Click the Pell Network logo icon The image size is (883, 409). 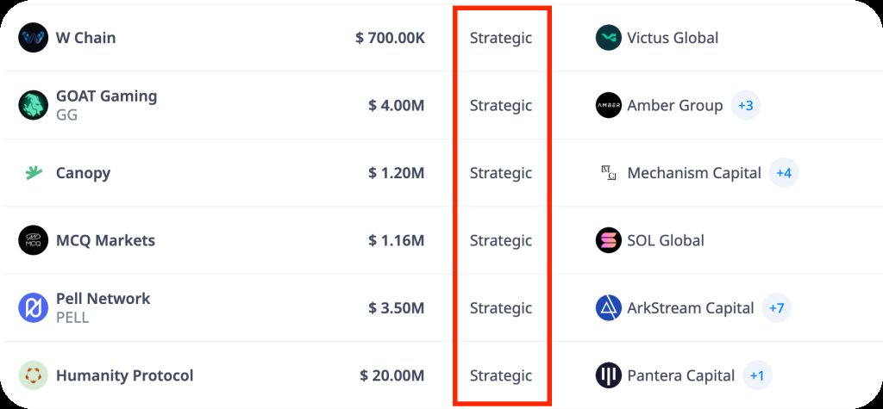pos(34,307)
